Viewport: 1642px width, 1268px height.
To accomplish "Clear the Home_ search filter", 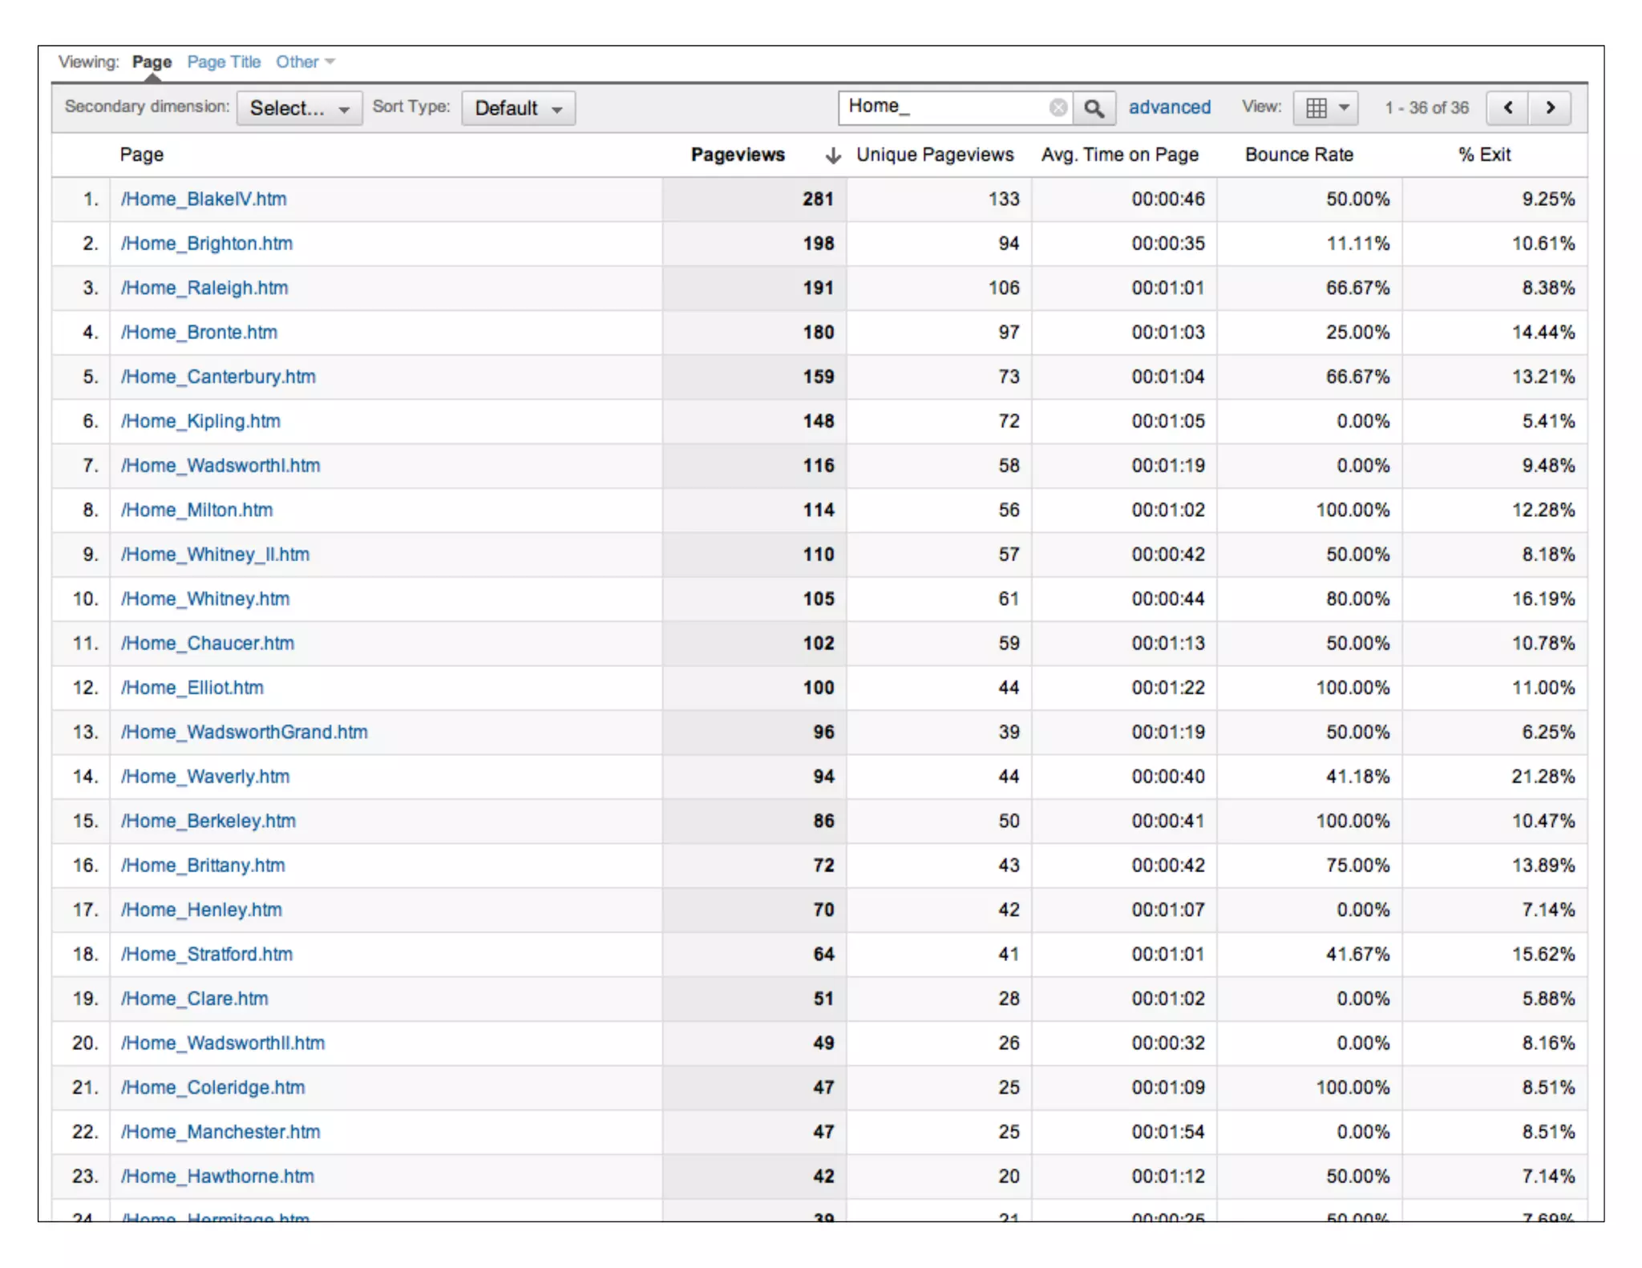I will point(1058,107).
